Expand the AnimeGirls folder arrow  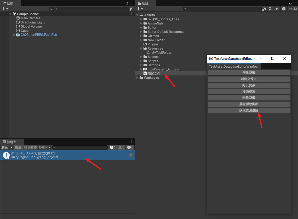[x=141, y=23]
